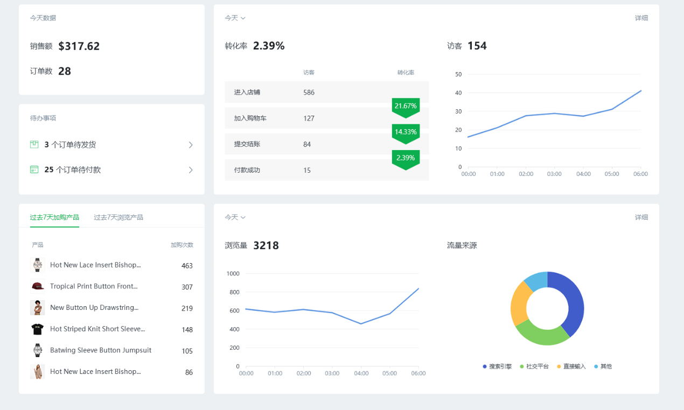684x410 pixels.
Task: Select the New Button Up Drawstring product image
Action: tap(38, 308)
